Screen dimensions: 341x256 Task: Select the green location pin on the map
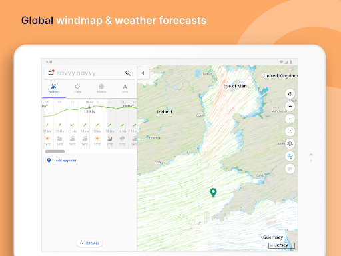pyautogui.click(x=213, y=193)
